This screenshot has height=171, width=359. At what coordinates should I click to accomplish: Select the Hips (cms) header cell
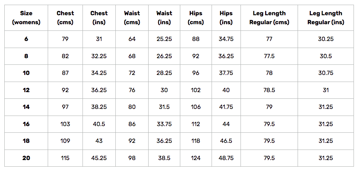[x=196, y=18]
